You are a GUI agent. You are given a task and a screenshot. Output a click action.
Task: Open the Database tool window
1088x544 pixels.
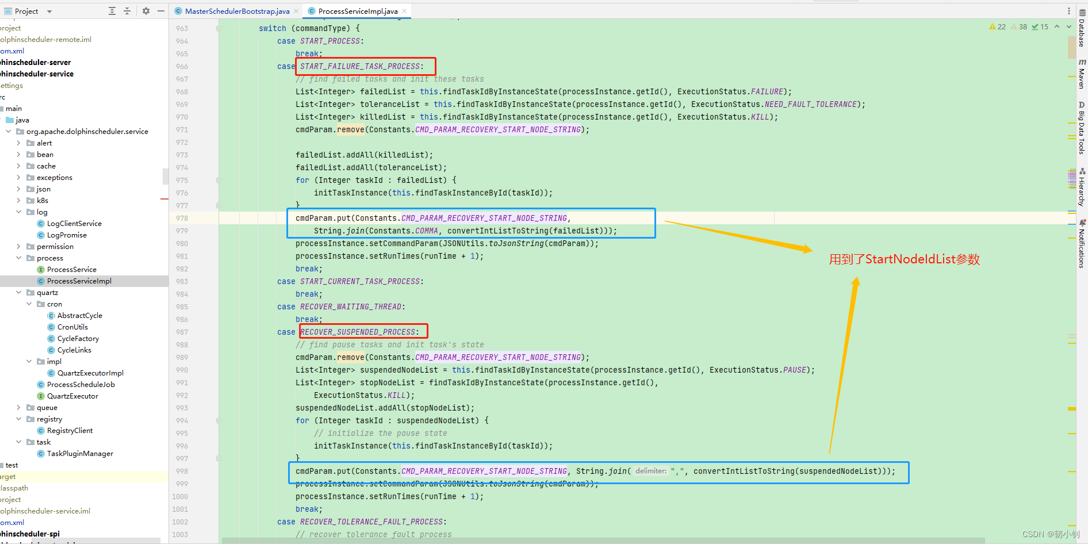coord(1082,28)
